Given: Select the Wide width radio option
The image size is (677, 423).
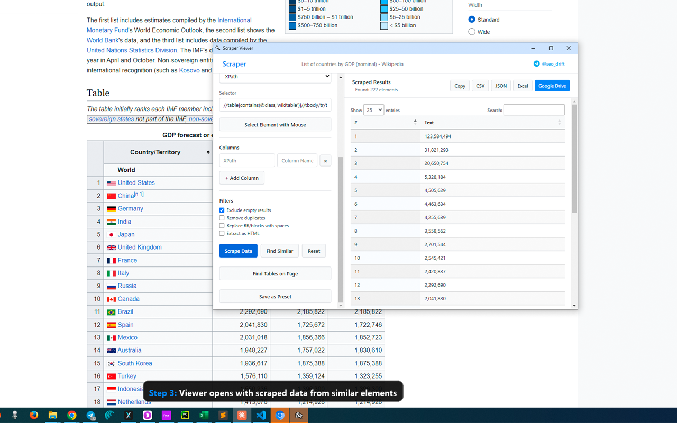Looking at the screenshot, I should click(x=472, y=32).
